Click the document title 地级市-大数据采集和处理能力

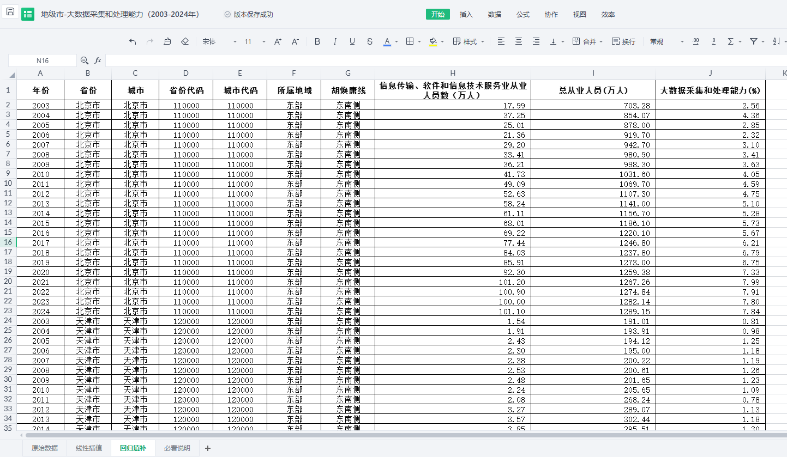[x=120, y=15]
